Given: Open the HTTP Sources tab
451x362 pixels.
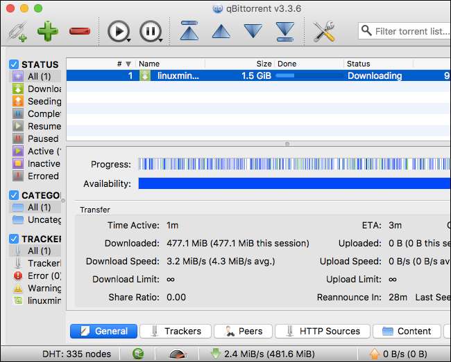Looking at the screenshot, I should coord(323,332).
